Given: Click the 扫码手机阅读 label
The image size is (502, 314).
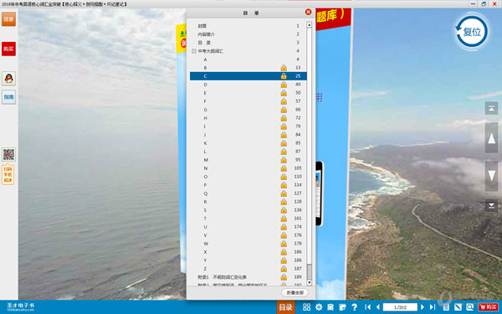Looking at the screenshot, I should point(8,175).
